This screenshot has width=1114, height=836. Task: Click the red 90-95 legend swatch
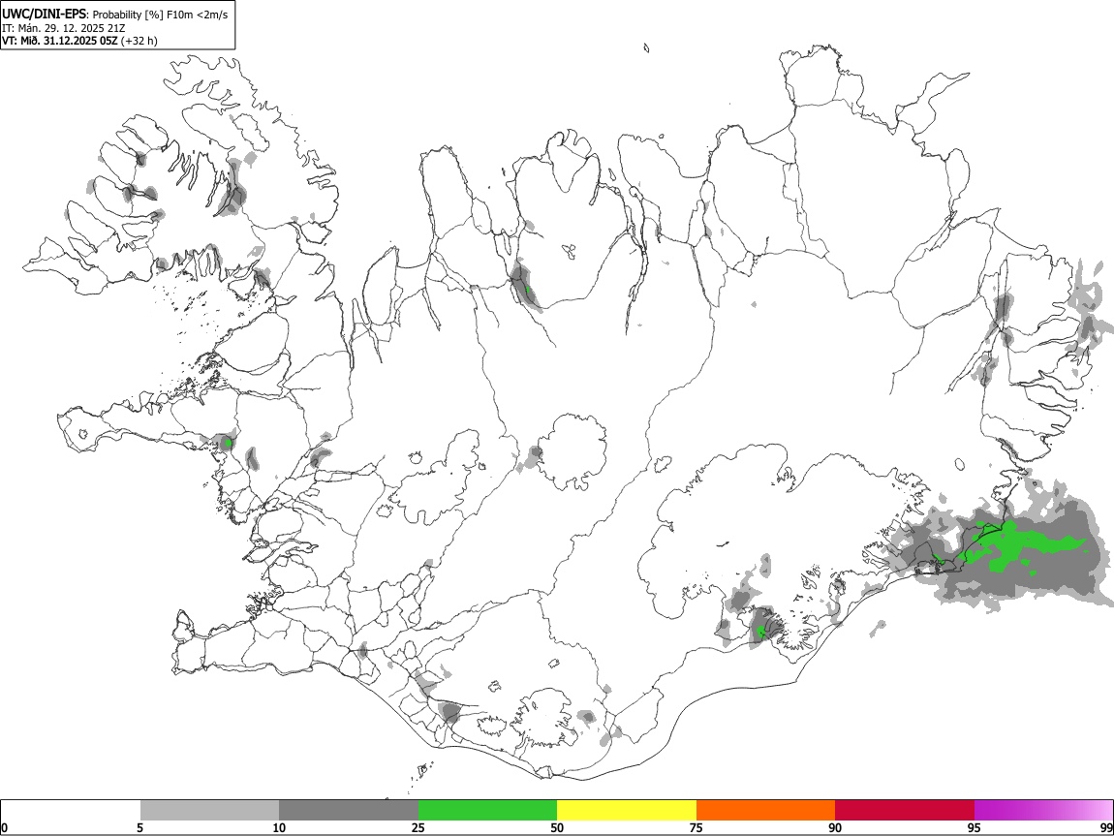pos(905,810)
